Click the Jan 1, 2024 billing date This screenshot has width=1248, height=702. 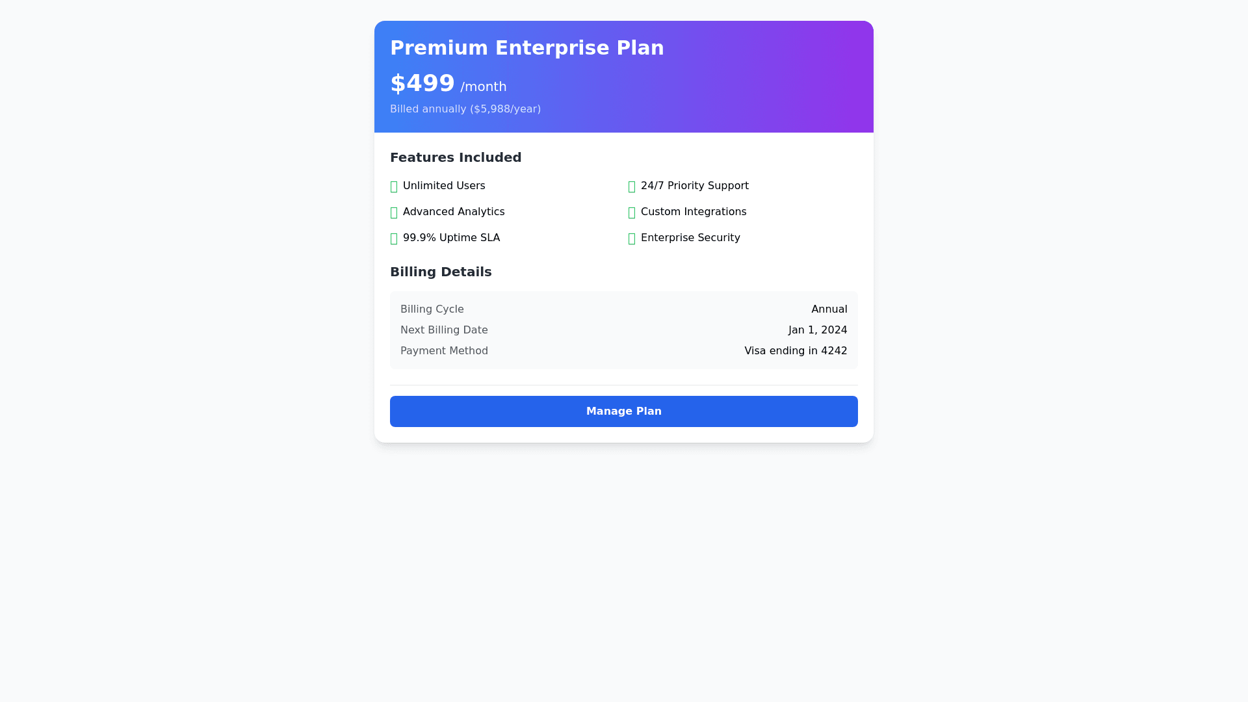[x=818, y=330]
